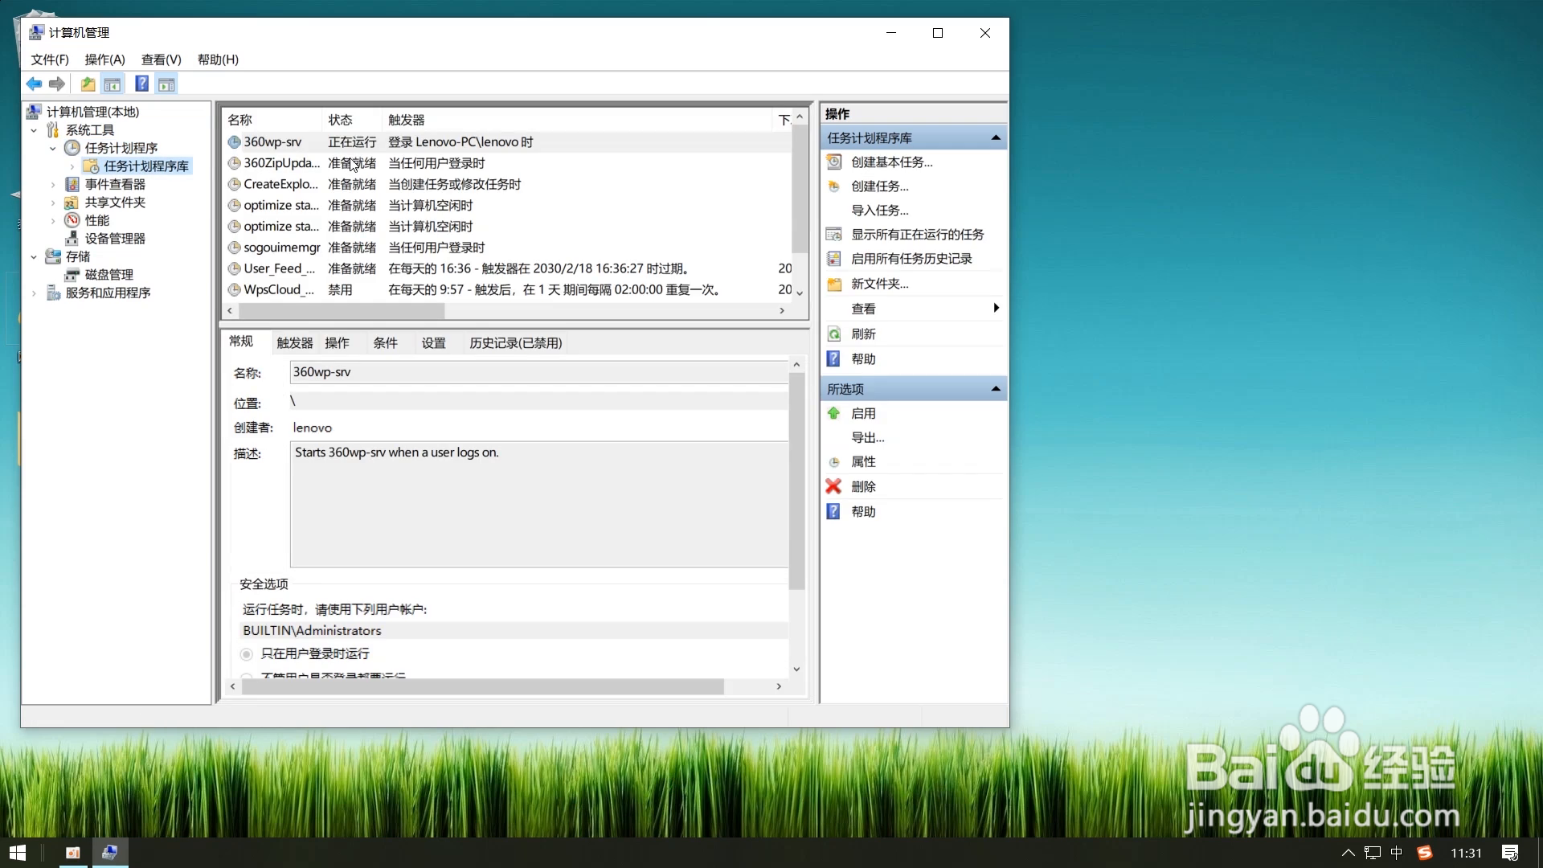This screenshot has height=868, width=1543.
Task: Switch to the 触发器 tab
Action: tap(294, 343)
